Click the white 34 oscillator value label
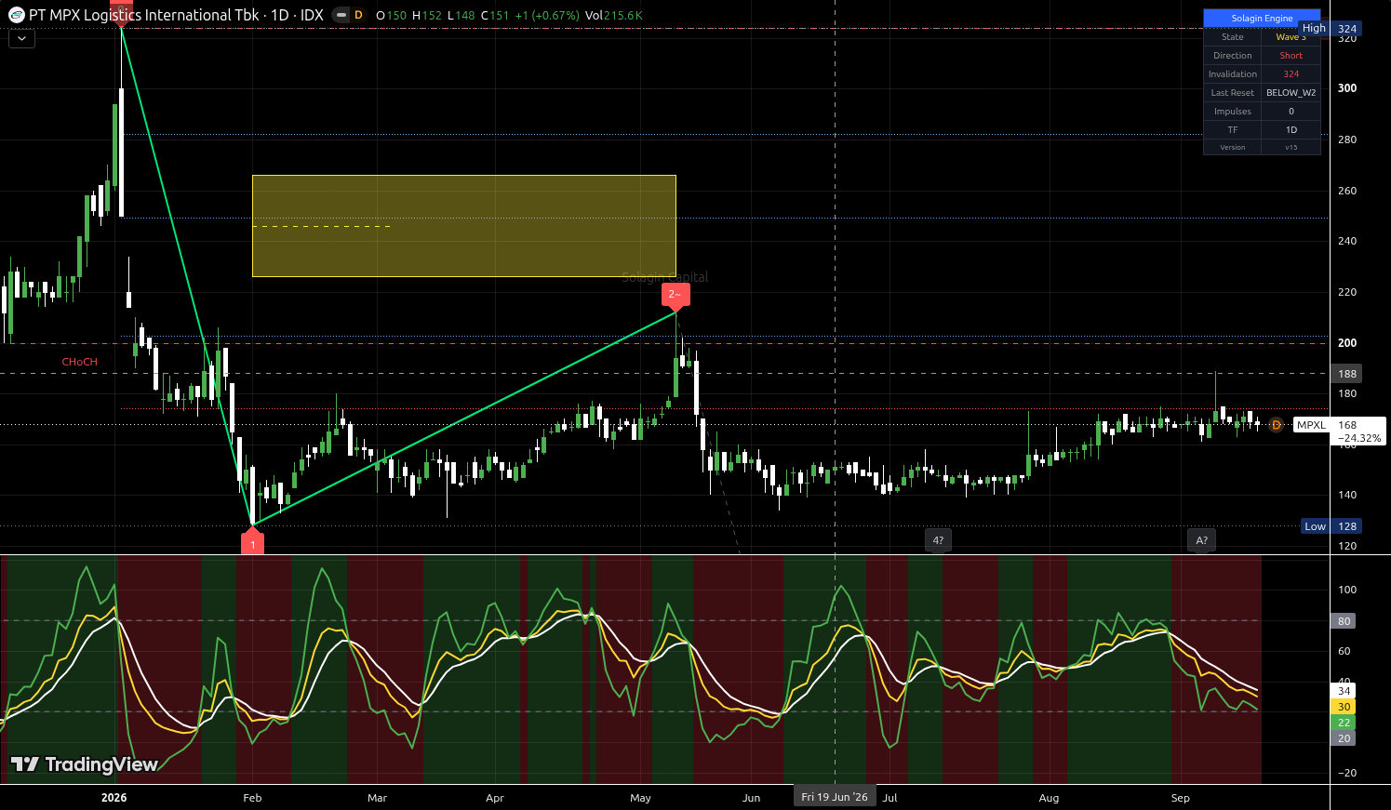Image resolution: width=1391 pixels, height=810 pixels. [x=1344, y=691]
